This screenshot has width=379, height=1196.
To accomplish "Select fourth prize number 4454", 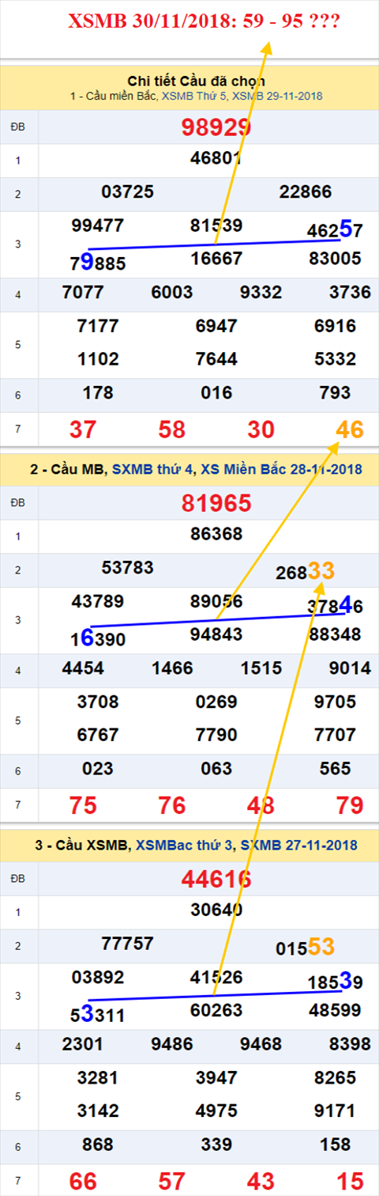I will 82,668.
